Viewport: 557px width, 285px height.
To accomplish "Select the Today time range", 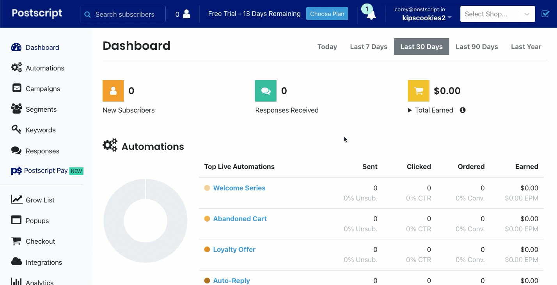I will pyautogui.click(x=327, y=47).
